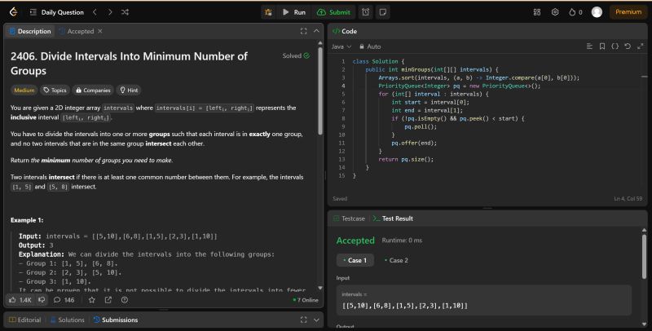This screenshot has width=652, height=331.
Task: Reset code to default icon
Action: (628, 46)
